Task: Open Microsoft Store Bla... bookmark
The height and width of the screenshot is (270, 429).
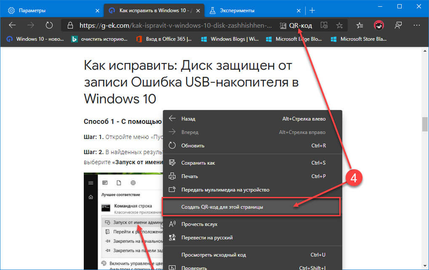Action: [x=359, y=39]
